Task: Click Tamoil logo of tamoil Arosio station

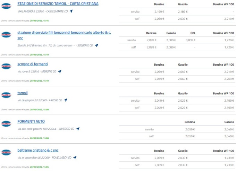Action: click(6, 95)
